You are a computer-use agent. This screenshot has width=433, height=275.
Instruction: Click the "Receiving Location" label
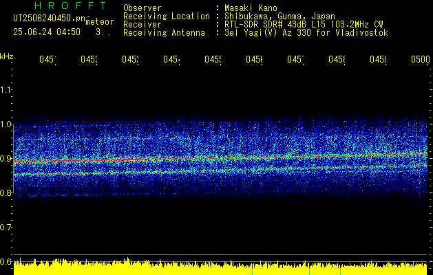(167, 16)
